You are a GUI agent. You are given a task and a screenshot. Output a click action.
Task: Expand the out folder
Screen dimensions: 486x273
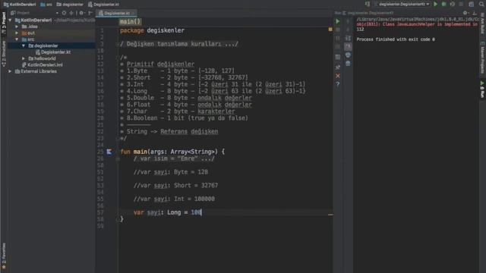17,33
